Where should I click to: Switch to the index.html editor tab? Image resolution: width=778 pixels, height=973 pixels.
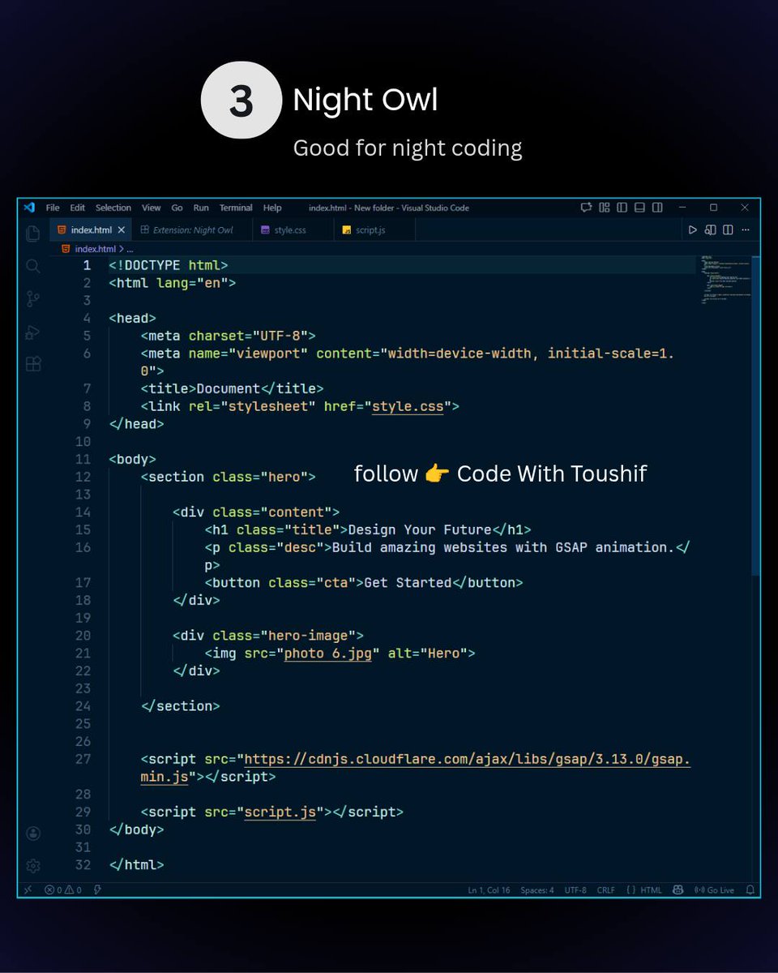pos(90,230)
